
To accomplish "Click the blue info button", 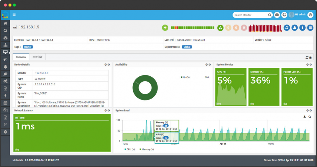I will pyautogui.click(x=303, y=28).
